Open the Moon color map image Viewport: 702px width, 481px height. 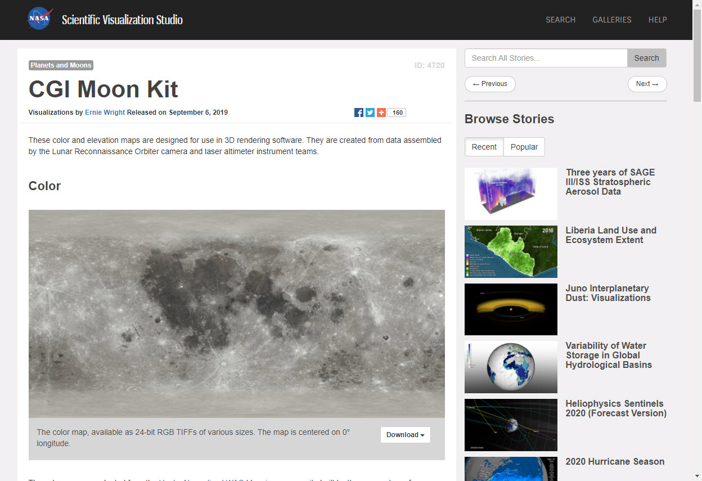tap(237, 314)
